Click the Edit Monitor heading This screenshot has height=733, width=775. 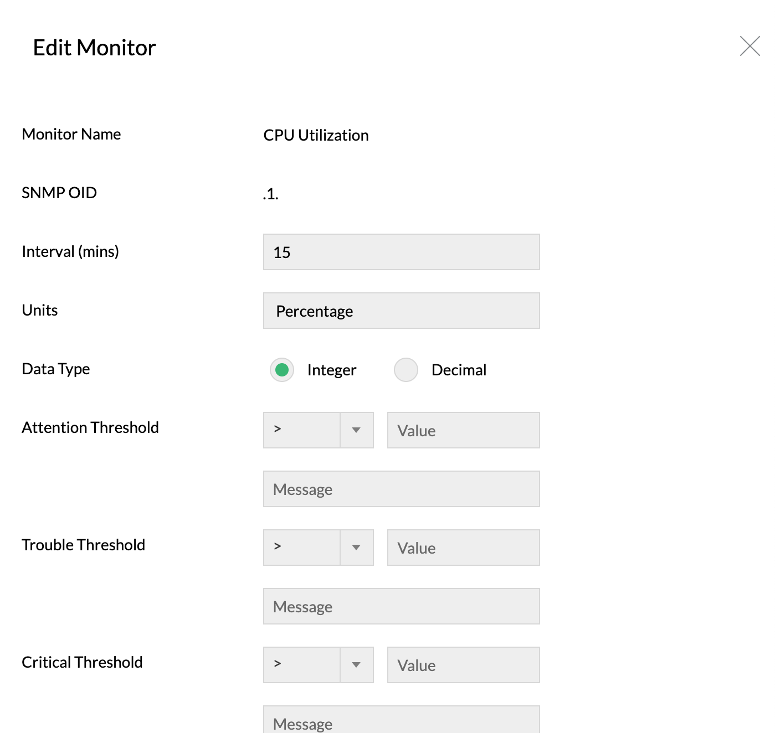coord(94,48)
